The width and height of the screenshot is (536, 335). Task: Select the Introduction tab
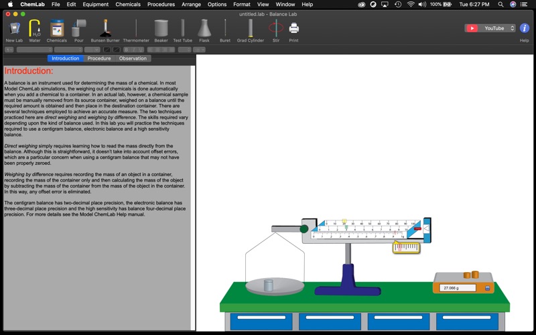(65, 58)
